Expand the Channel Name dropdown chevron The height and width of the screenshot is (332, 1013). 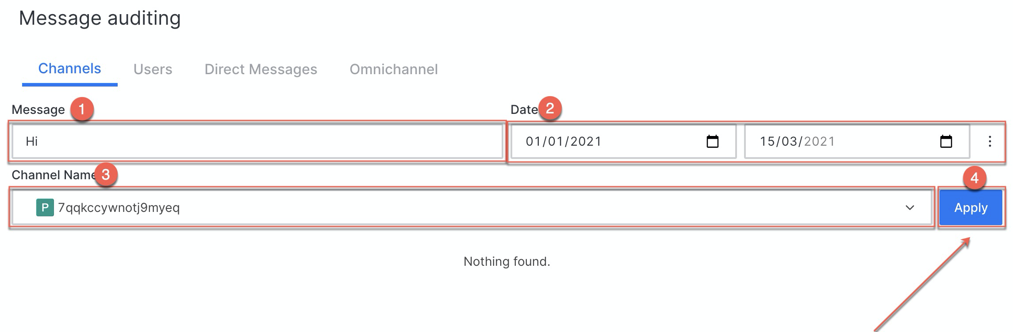pyautogui.click(x=909, y=207)
